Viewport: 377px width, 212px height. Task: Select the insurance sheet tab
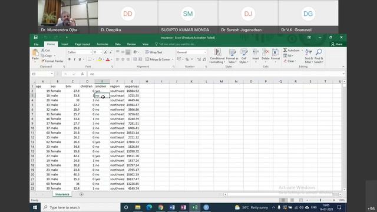pyautogui.click(x=62, y=194)
